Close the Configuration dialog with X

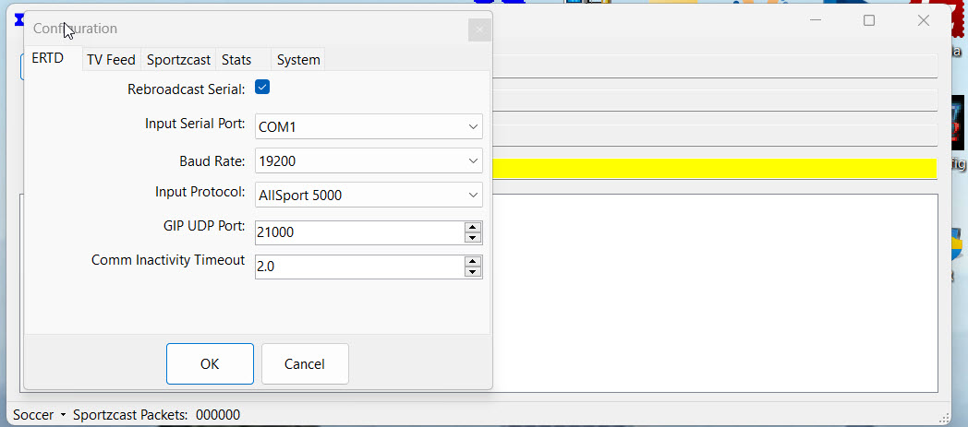click(x=478, y=30)
